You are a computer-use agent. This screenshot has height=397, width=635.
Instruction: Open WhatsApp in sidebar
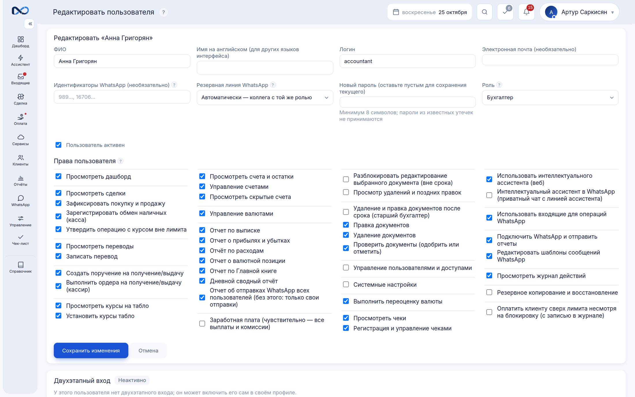20,201
